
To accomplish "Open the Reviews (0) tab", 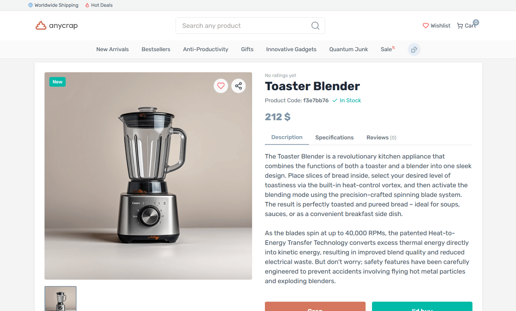I will (x=381, y=137).
